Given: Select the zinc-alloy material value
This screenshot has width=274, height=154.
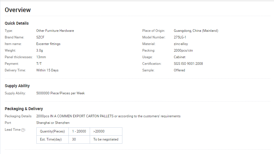Looking at the screenshot, I should coord(181,44).
